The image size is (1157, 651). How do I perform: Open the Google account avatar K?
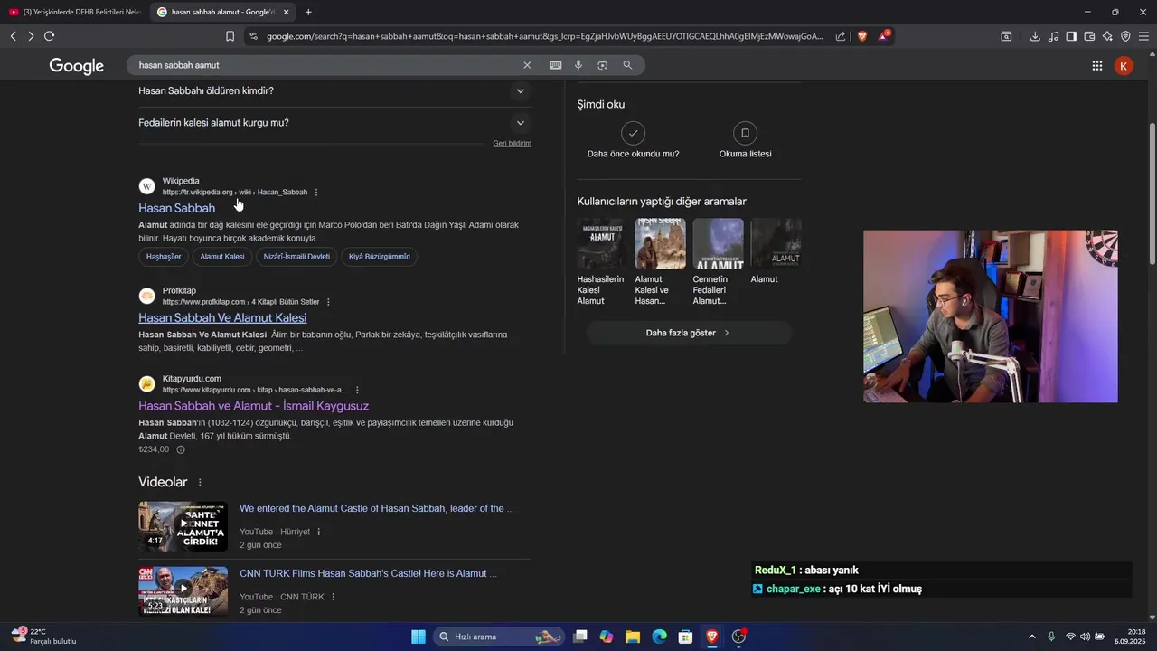pyautogui.click(x=1124, y=65)
